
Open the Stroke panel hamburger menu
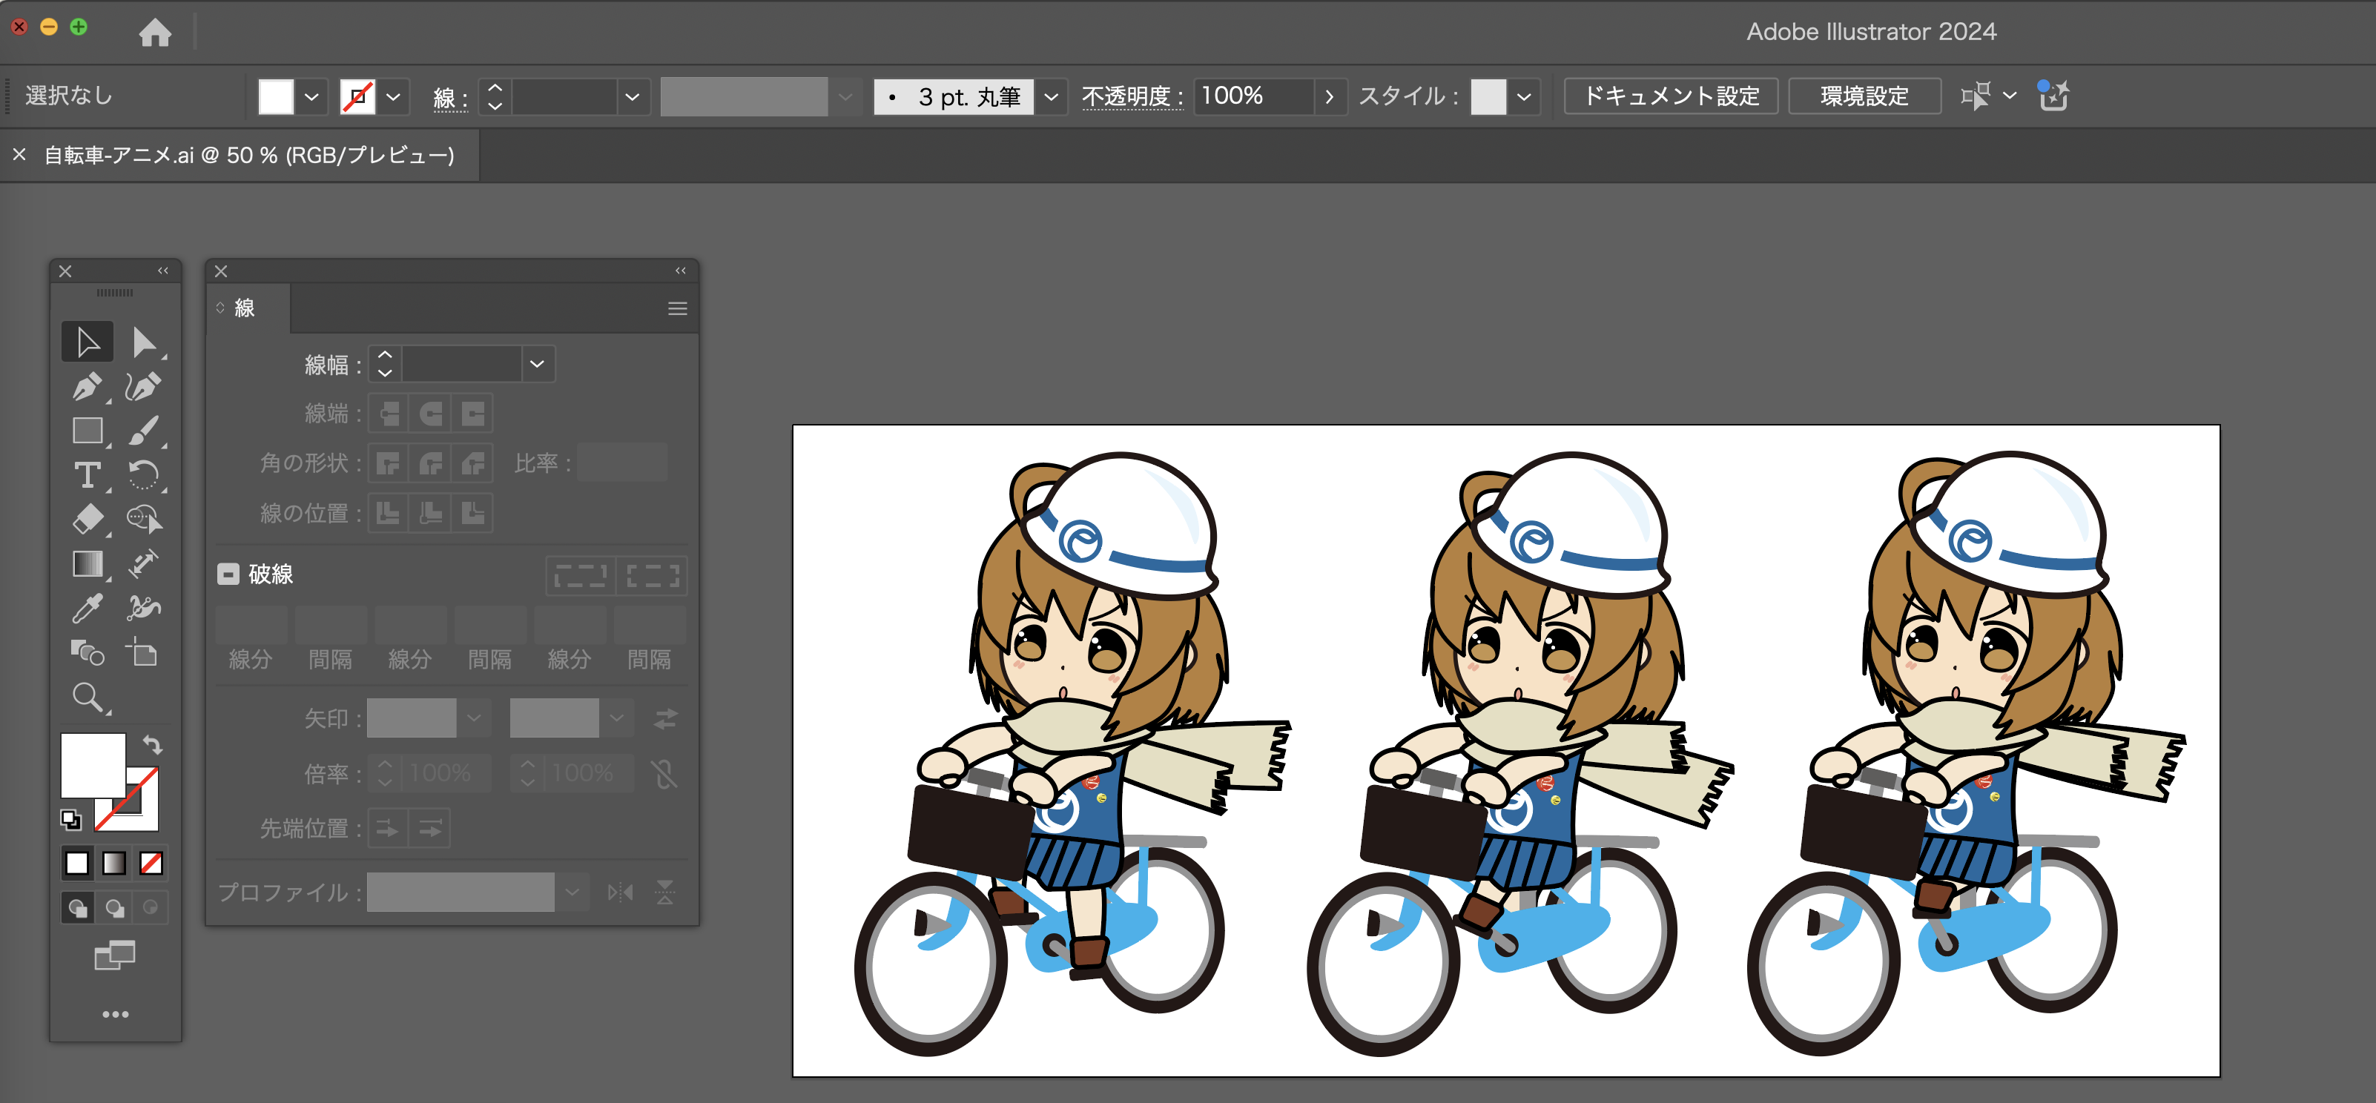coord(678,309)
